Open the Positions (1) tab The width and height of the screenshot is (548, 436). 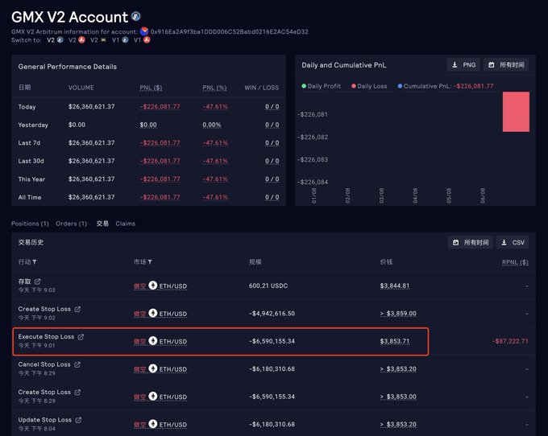point(30,224)
